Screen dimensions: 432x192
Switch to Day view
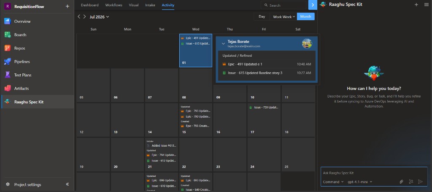[x=262, y=17]
